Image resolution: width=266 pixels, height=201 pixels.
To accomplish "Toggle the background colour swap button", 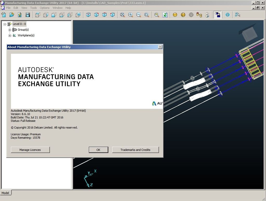I will [217, 15].
